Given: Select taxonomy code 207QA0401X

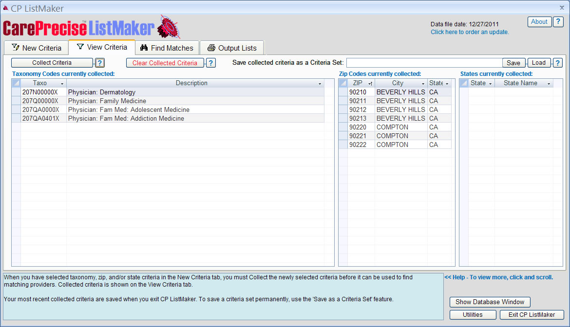Looking at the screenshot, I should pyautogui.click(x=43, y=118).
